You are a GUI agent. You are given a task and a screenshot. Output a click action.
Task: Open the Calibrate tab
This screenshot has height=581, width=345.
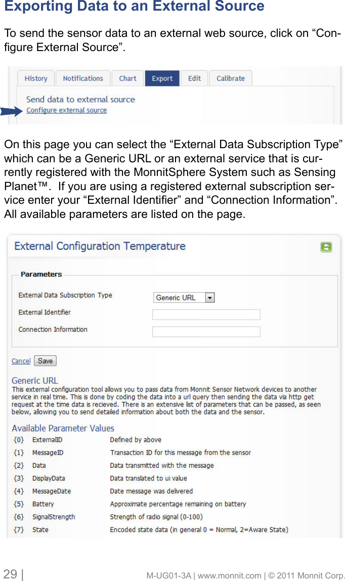click(230, 78)
